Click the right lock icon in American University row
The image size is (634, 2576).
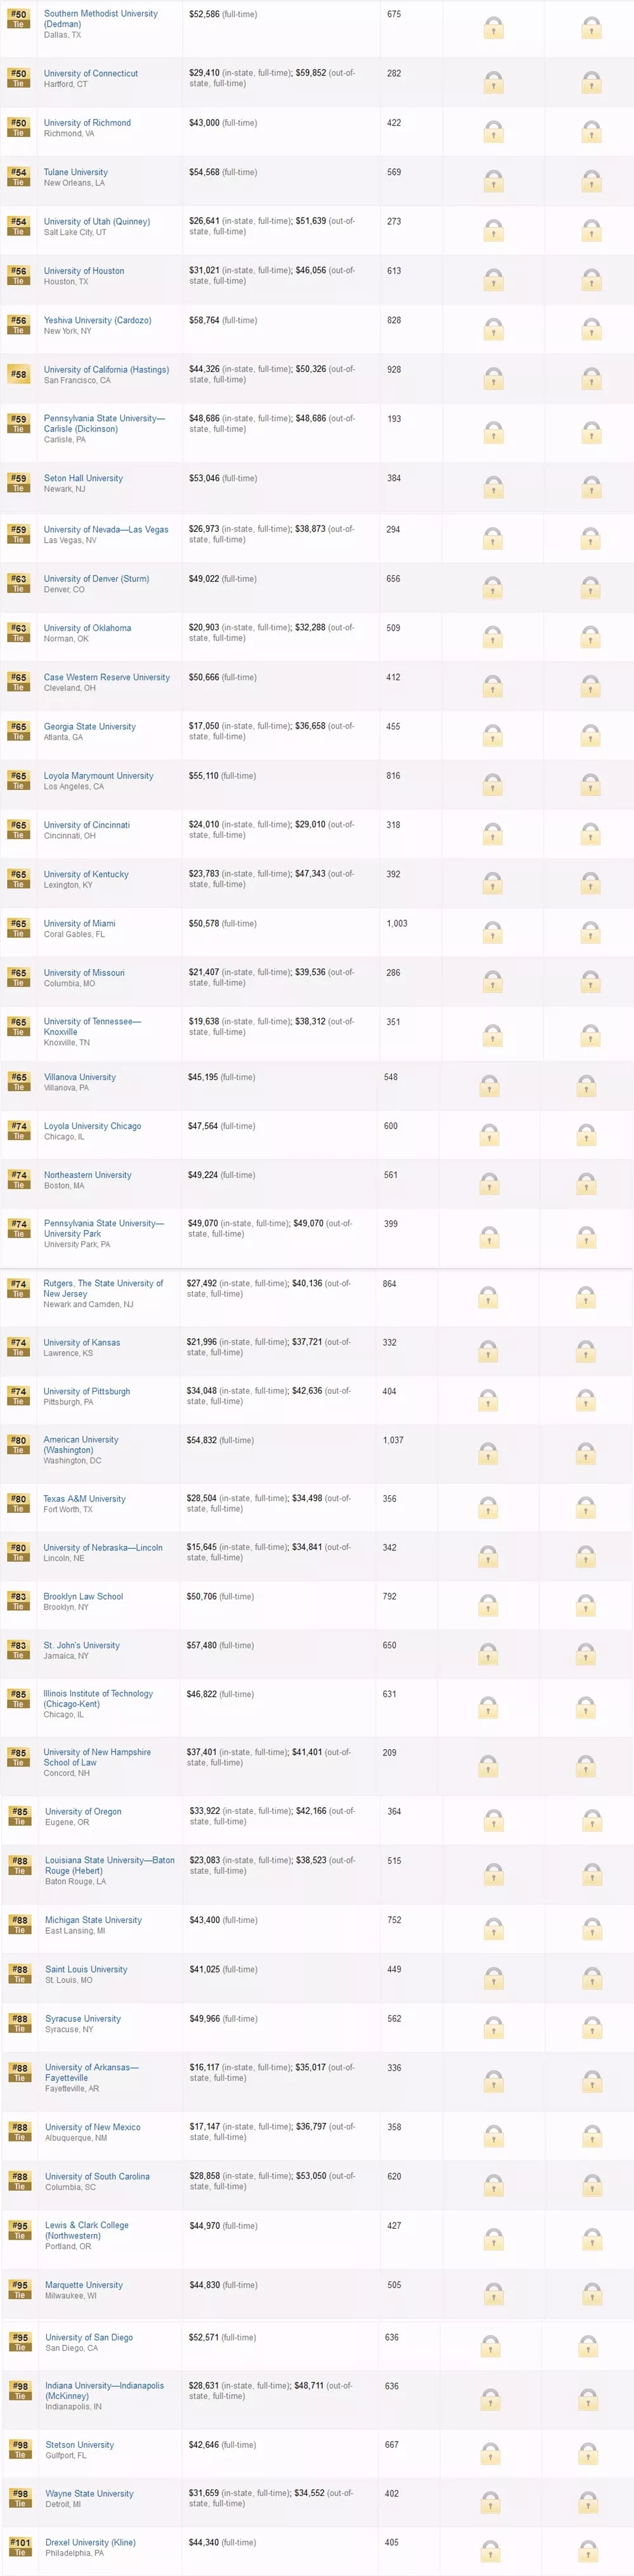586,1455
